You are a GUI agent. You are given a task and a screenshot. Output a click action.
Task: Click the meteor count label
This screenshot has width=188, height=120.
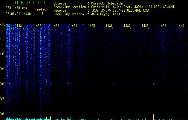pos(42,9)
